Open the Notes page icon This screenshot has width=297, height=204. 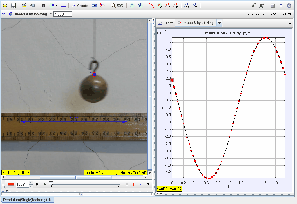click(273, 6)
